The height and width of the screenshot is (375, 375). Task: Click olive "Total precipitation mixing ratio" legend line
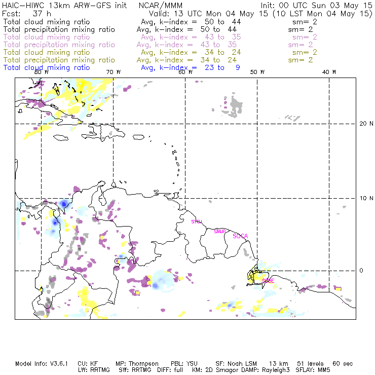tap(59, 60)
